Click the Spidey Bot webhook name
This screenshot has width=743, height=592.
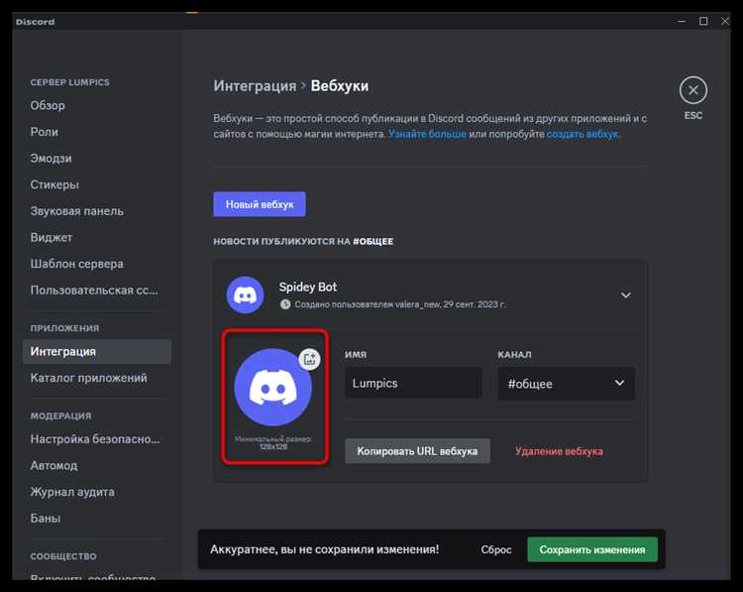pyautogui.click(x=307, y=287)
